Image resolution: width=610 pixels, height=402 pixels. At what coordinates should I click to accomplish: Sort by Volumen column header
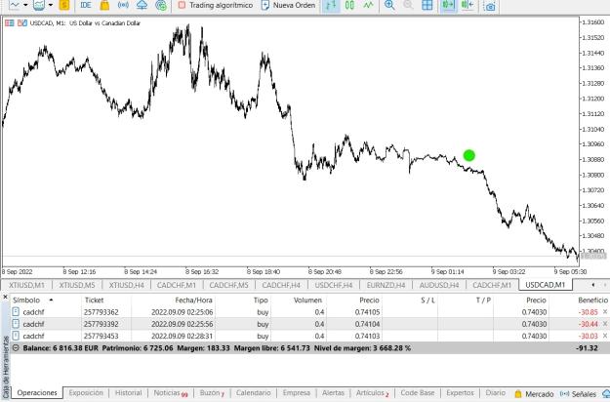307,301
